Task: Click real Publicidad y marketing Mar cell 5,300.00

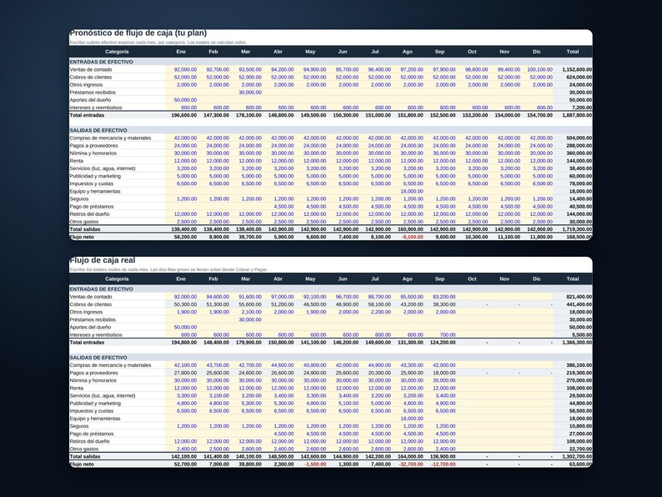Action: 252,404
